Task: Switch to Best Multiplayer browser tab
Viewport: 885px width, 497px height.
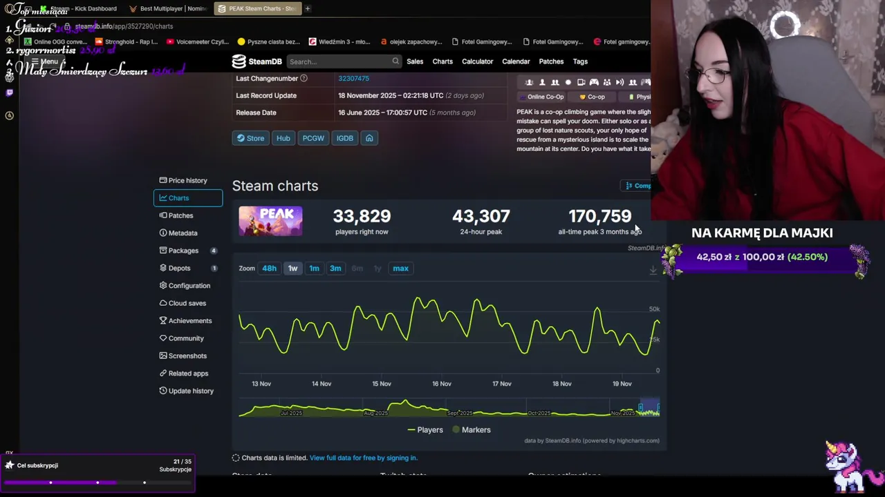Action: pos(168,8)
